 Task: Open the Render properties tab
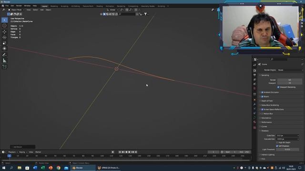point(254,71)
